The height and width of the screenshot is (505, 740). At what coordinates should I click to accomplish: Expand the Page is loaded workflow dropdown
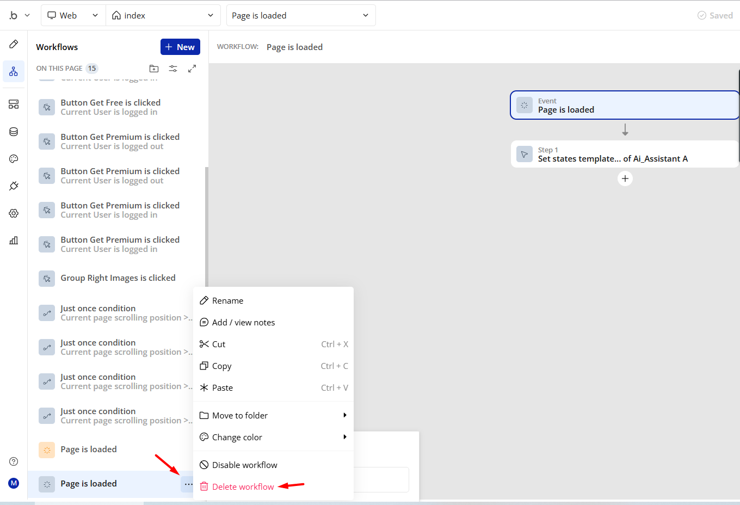300,15
